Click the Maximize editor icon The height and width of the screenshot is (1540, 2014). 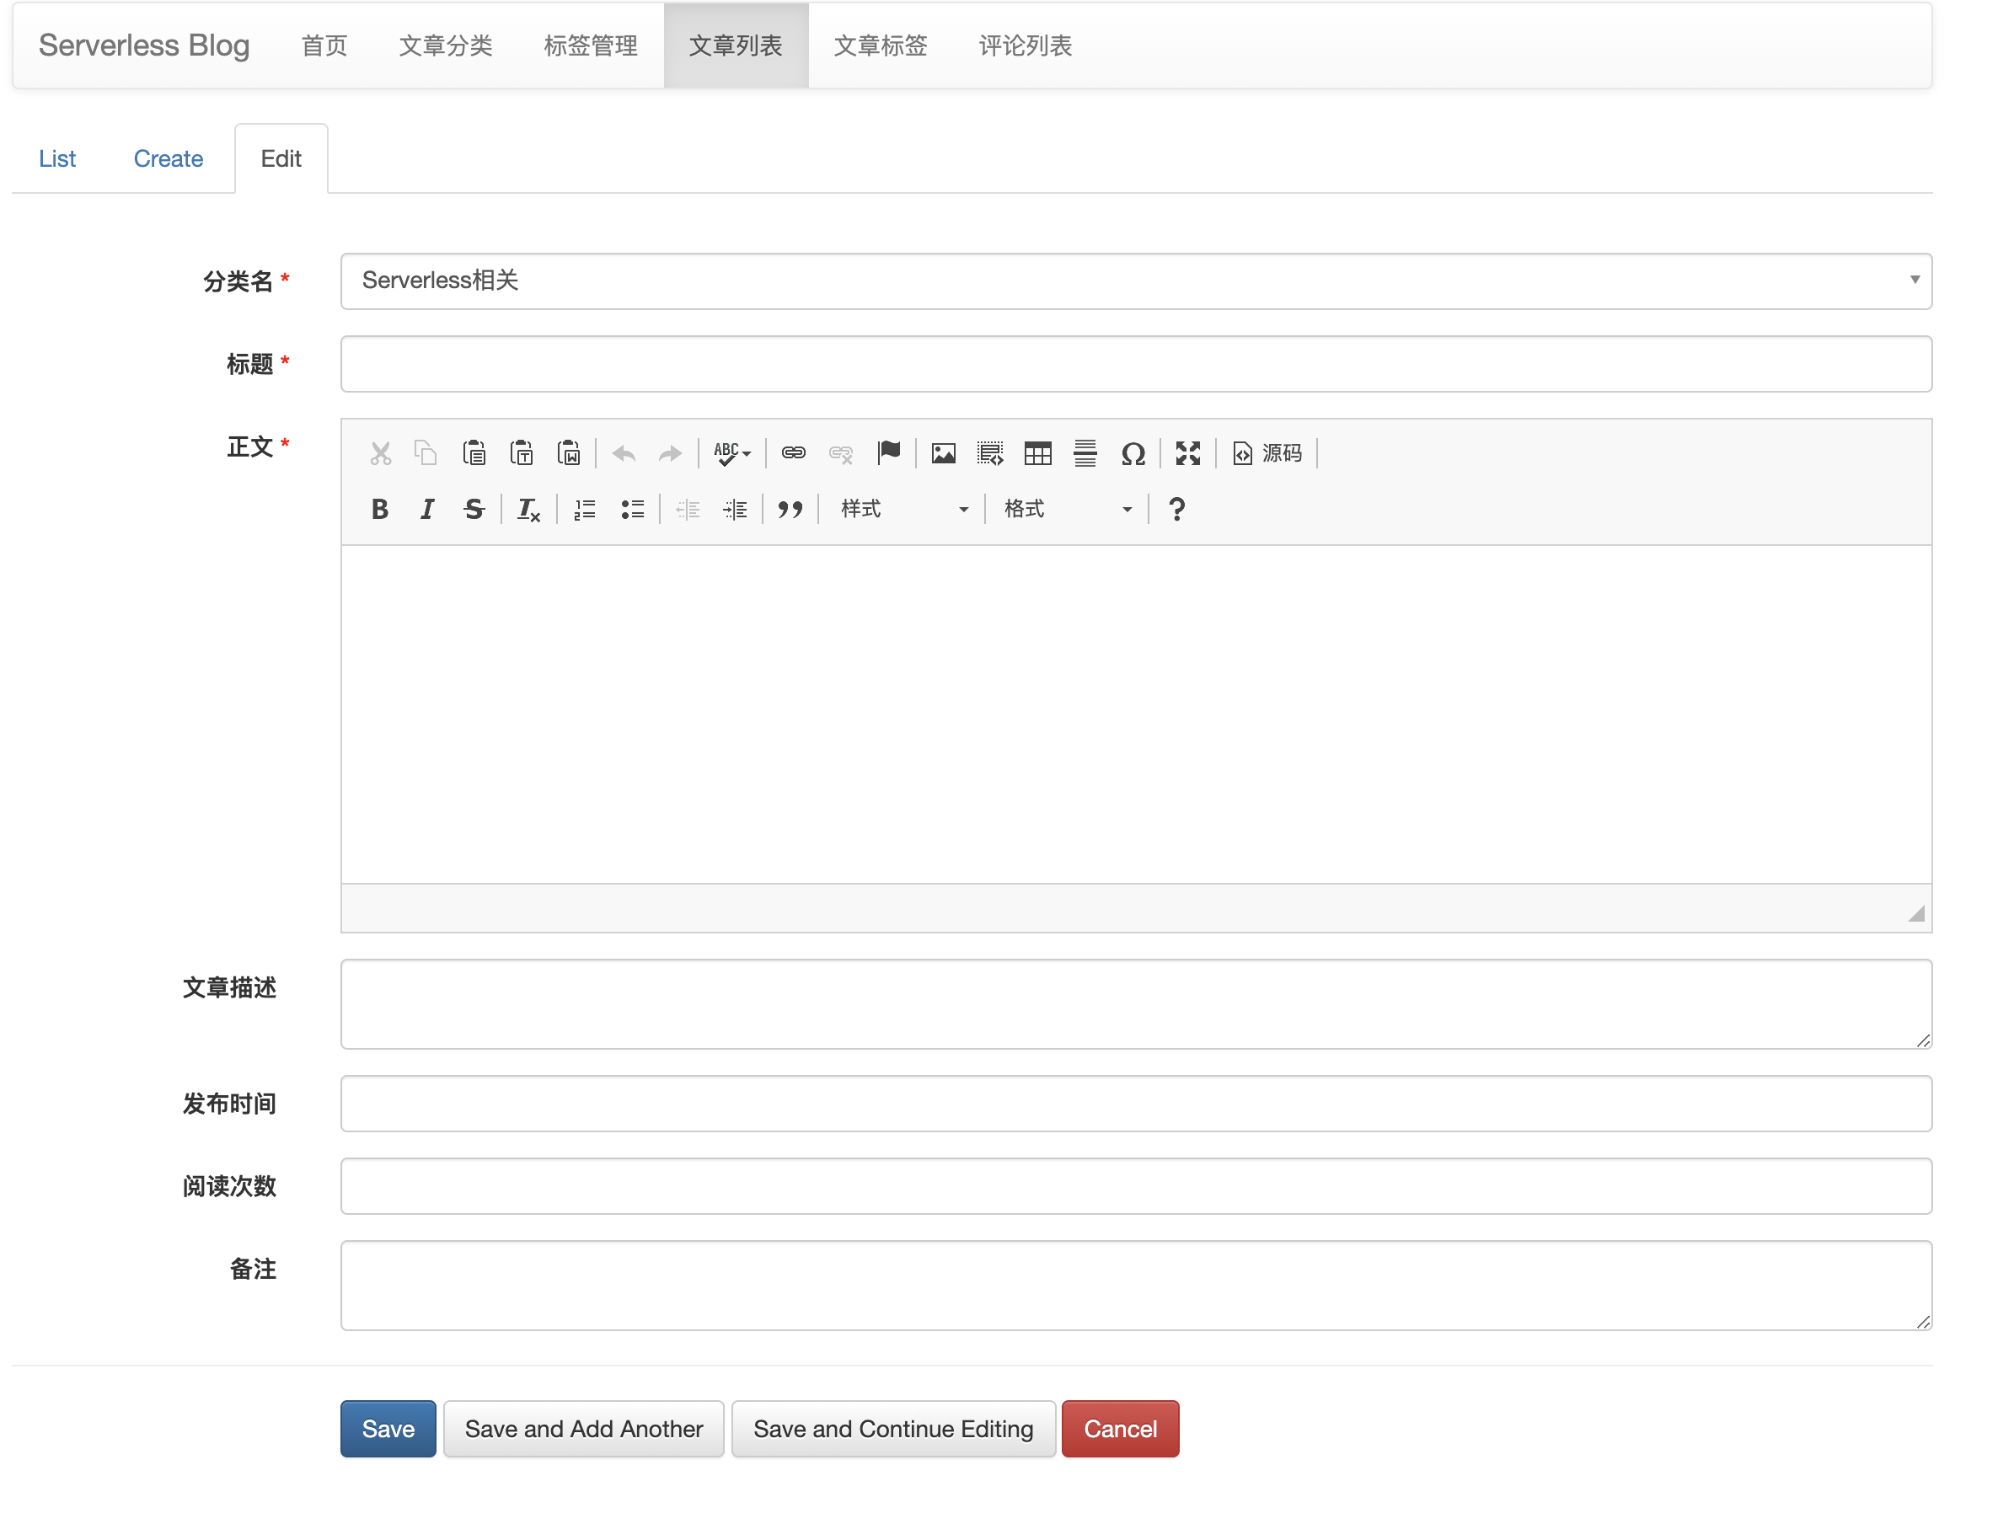[x=1188, y=453]
